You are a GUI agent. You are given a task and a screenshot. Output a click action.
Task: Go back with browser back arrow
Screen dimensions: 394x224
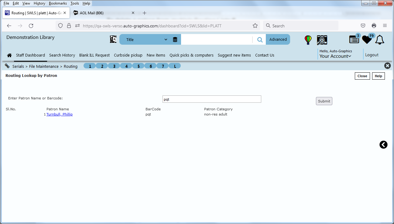[9, 26]
